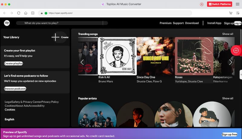Open the Privacy Policy link
This screenshot has height=139, width=242.
(50, 102)
